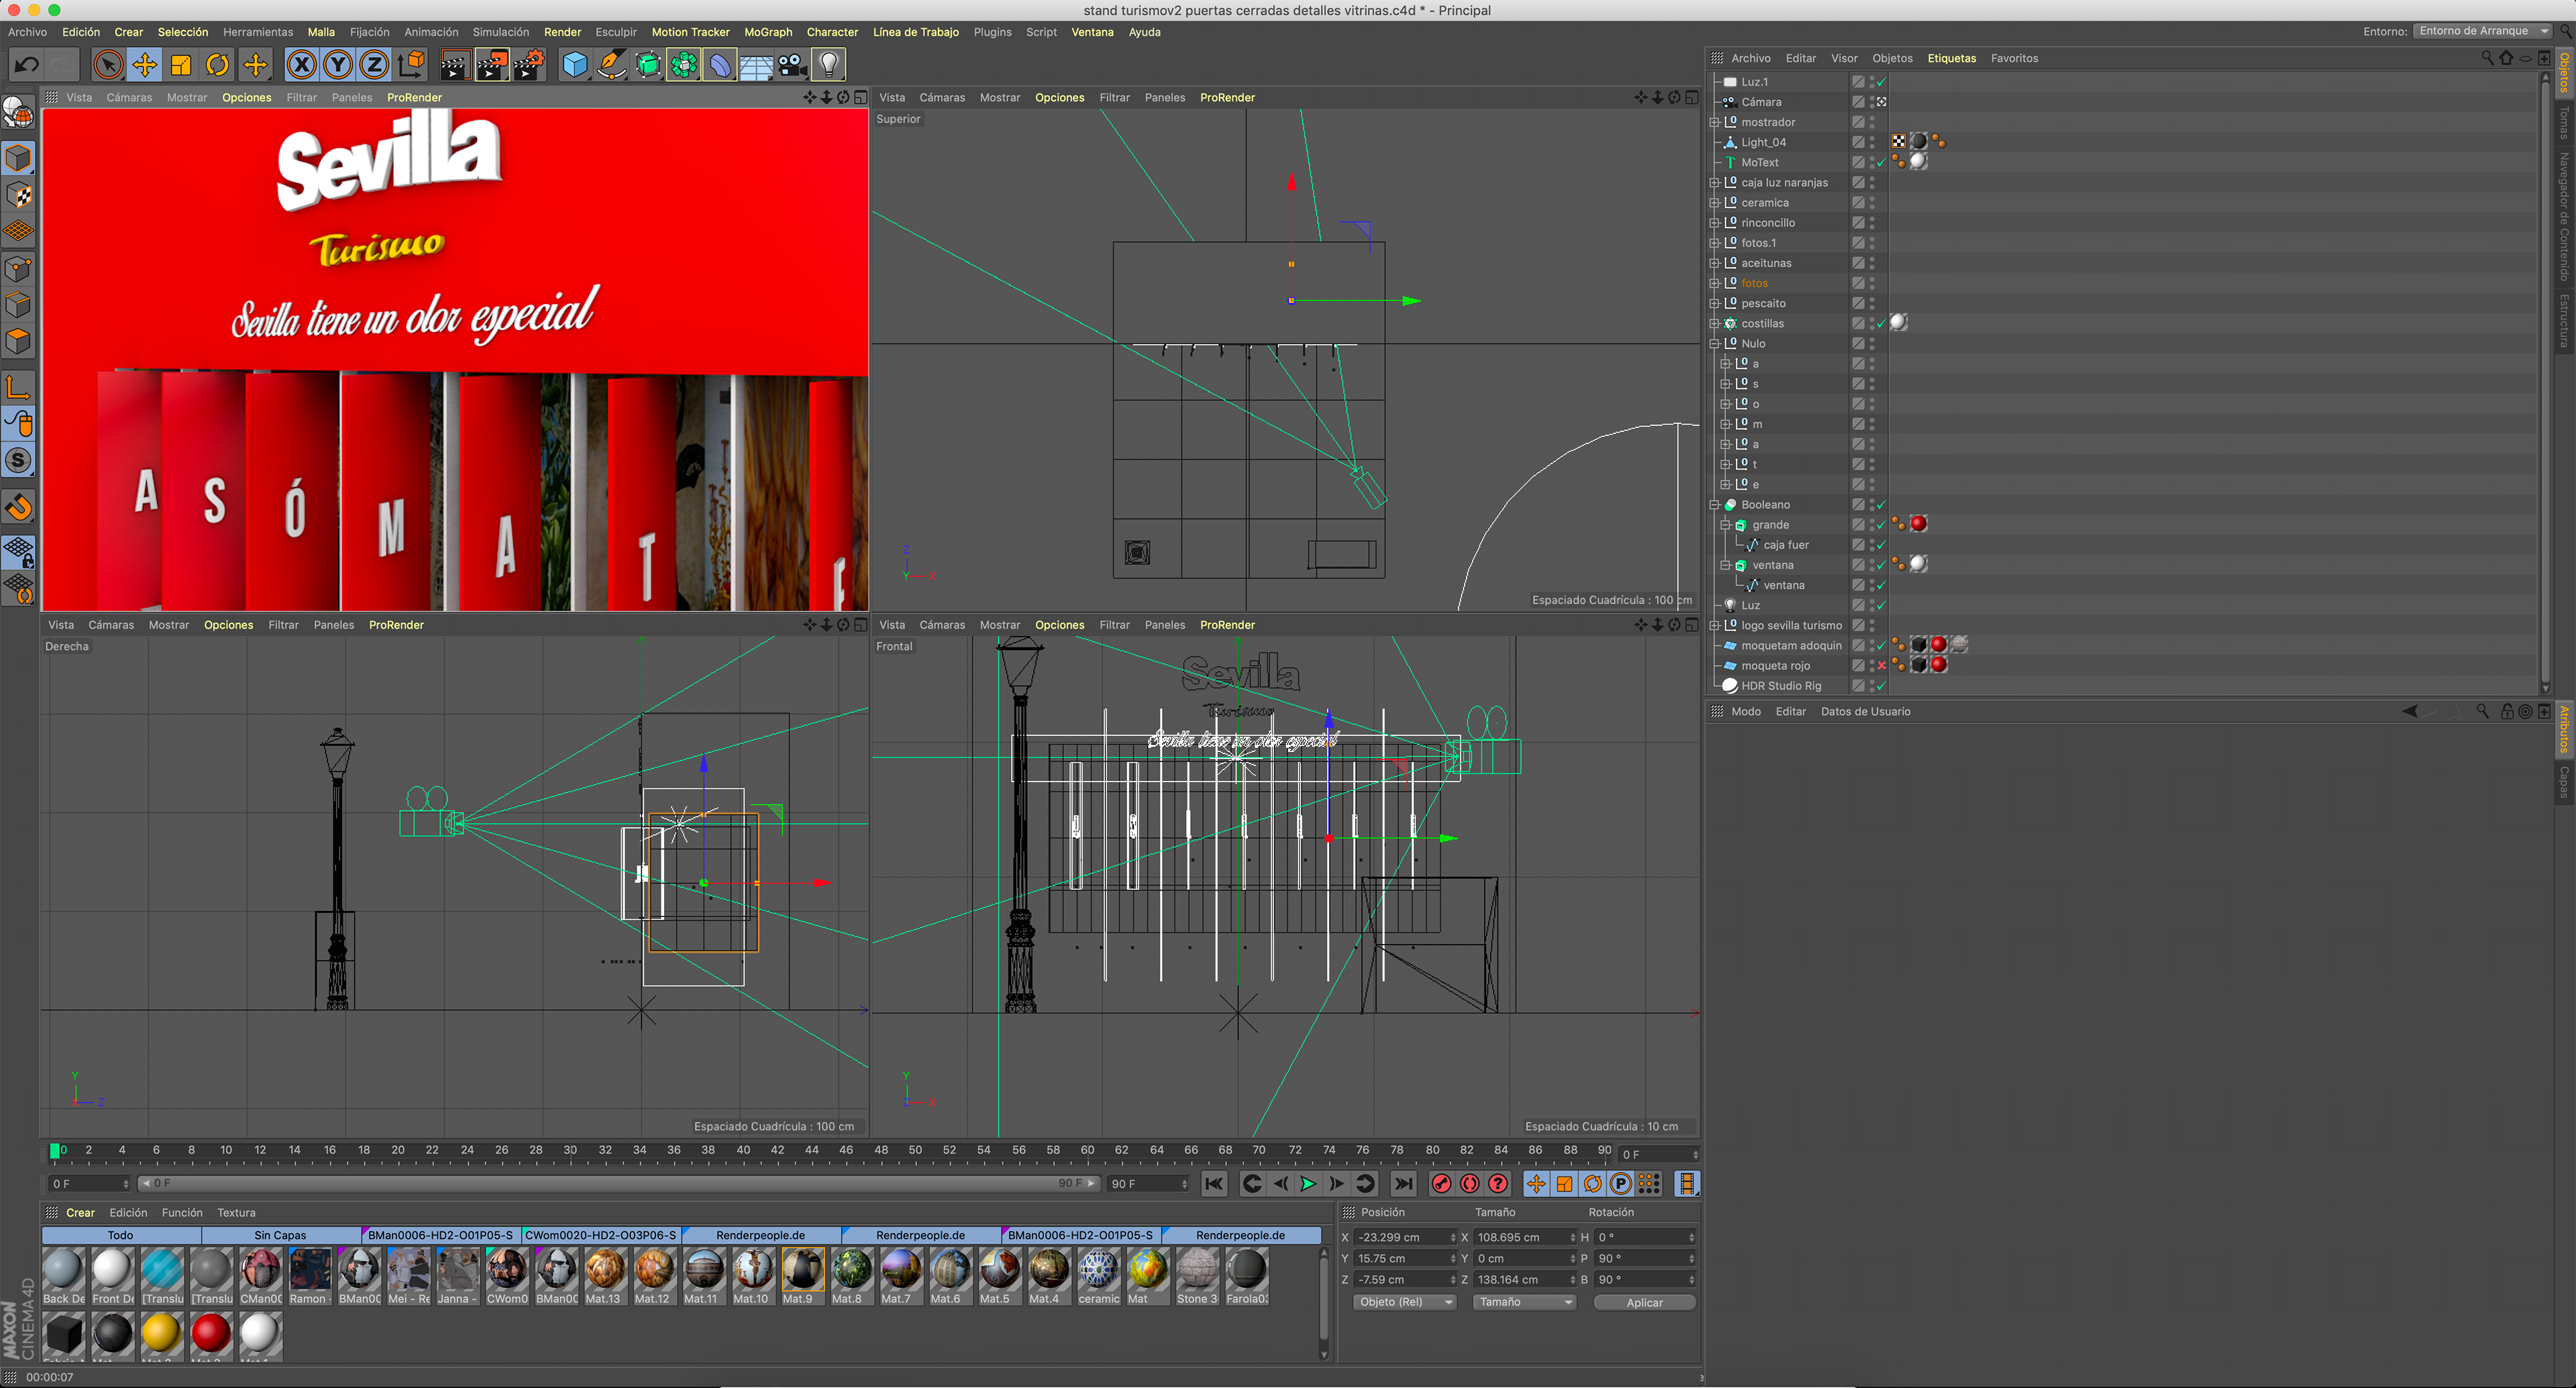The image size is (2576, 1388).
Task: Select the spline Pen tool
Action: pyautogui.click(x=611, y=65)
